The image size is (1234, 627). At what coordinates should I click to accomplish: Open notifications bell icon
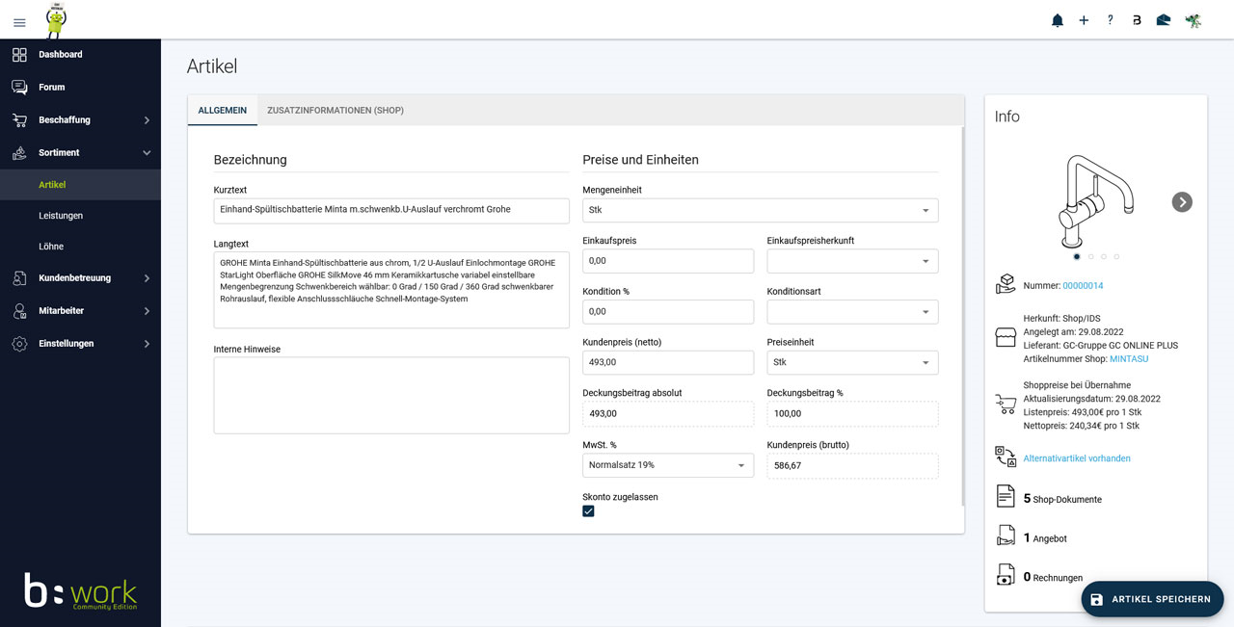point(1058,20)
